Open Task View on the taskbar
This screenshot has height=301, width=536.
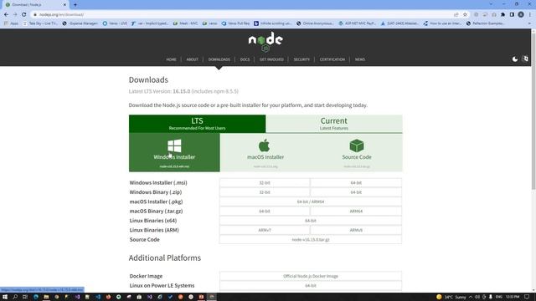25,297
